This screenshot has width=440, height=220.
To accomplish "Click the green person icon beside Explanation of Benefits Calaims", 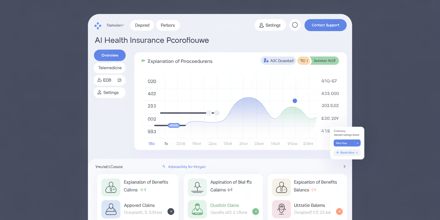I will pos(111,187).
